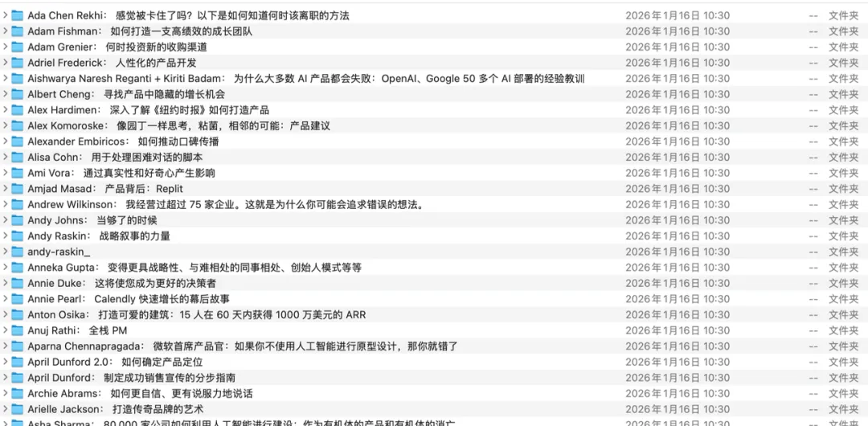The height and width of the screenshot is (426, 868).
Task: Expand the Adam Fishman folder
Action: click(x=5, y=31)
